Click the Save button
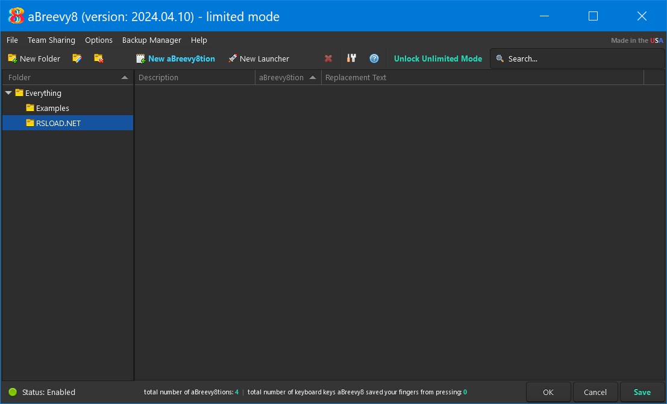Screen dimensions: 667x404 pos(642,392)
